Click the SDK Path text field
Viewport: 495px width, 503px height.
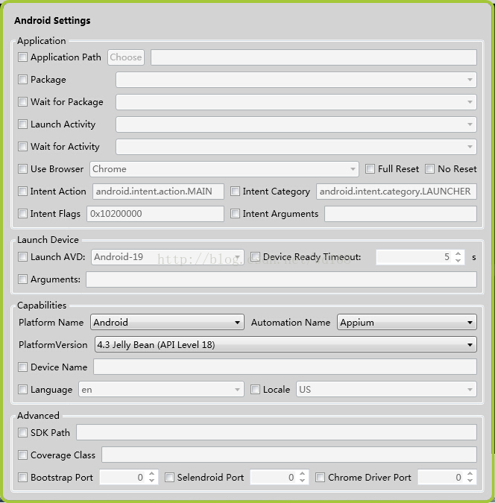pos(277,433)
